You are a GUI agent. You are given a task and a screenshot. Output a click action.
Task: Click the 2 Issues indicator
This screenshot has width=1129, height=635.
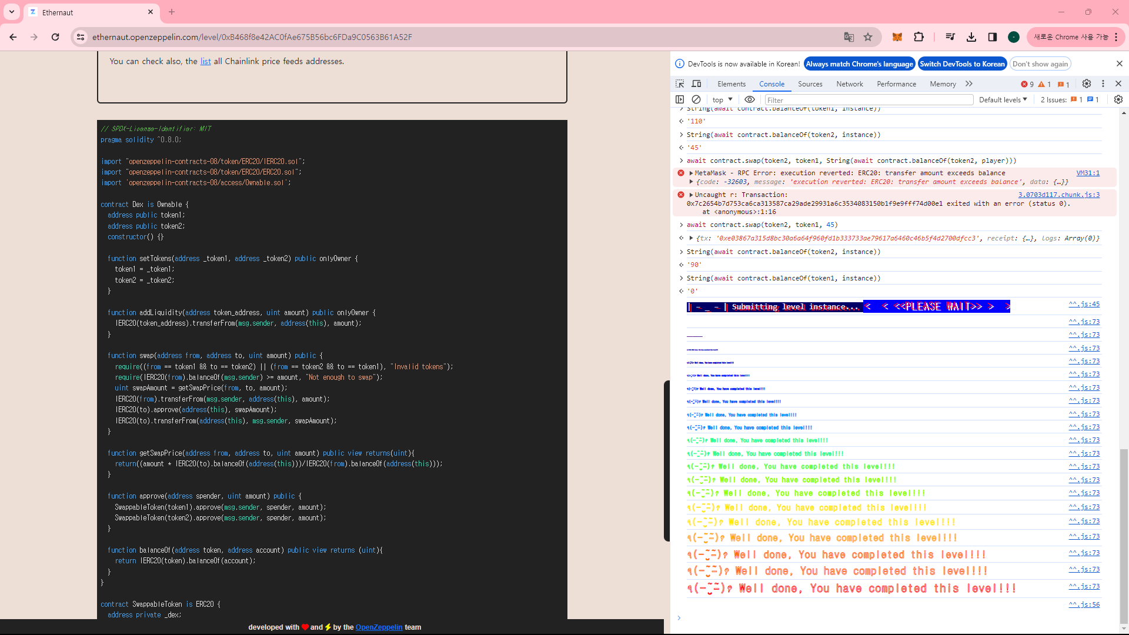click(1070, 100)
